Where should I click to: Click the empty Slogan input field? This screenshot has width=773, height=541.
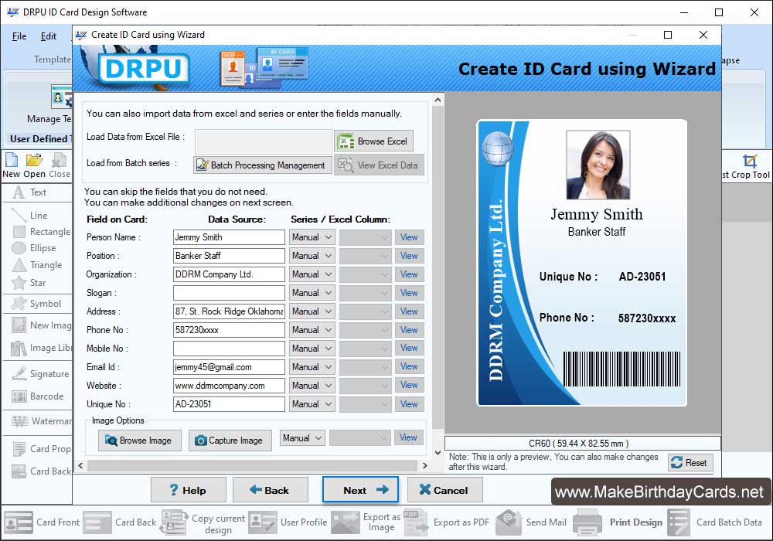(229, 293)
